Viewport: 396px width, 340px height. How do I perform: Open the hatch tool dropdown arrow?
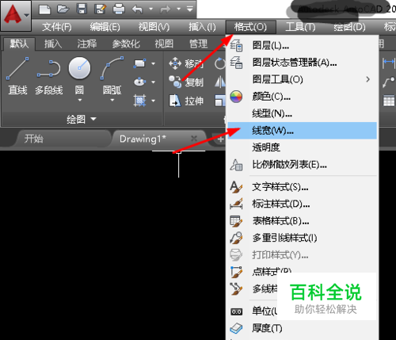point(153,101)
